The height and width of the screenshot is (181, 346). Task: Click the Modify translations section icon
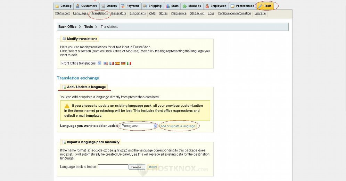click(x=64, y=39)
